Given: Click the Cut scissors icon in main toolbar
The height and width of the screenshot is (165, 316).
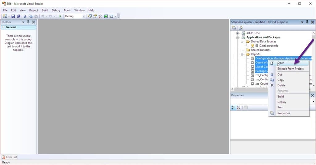Looking at the screenshot, I should [25, 16].
